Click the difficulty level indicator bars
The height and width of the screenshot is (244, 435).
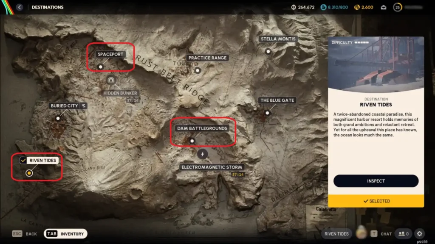[x=362, y=43]
